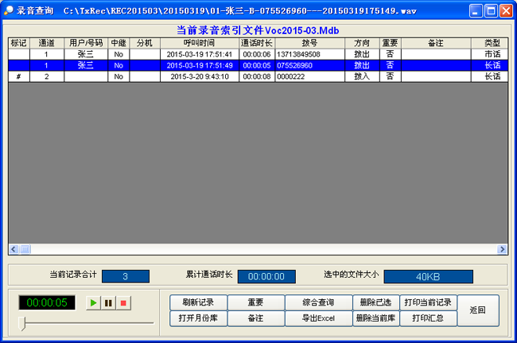Click the horizontal scrollbar right arrow
This screenshot has width=517, height=343.
point(502,249)
